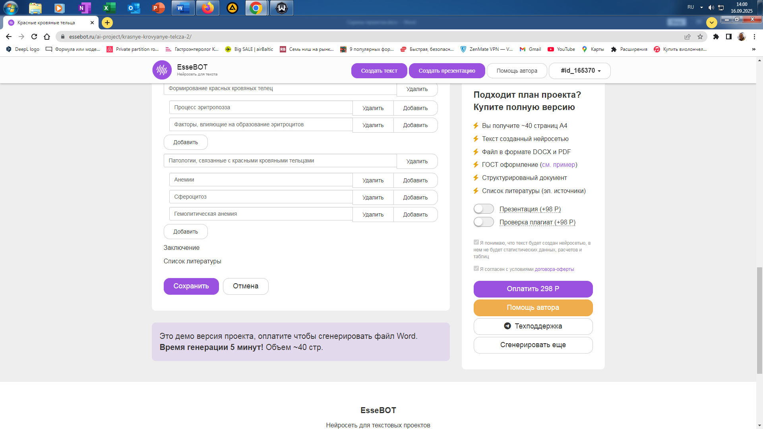The width and height of the screenshot is (763, 429).
Task: Reload the page with the refresh icon
Action: click(34, 37)
